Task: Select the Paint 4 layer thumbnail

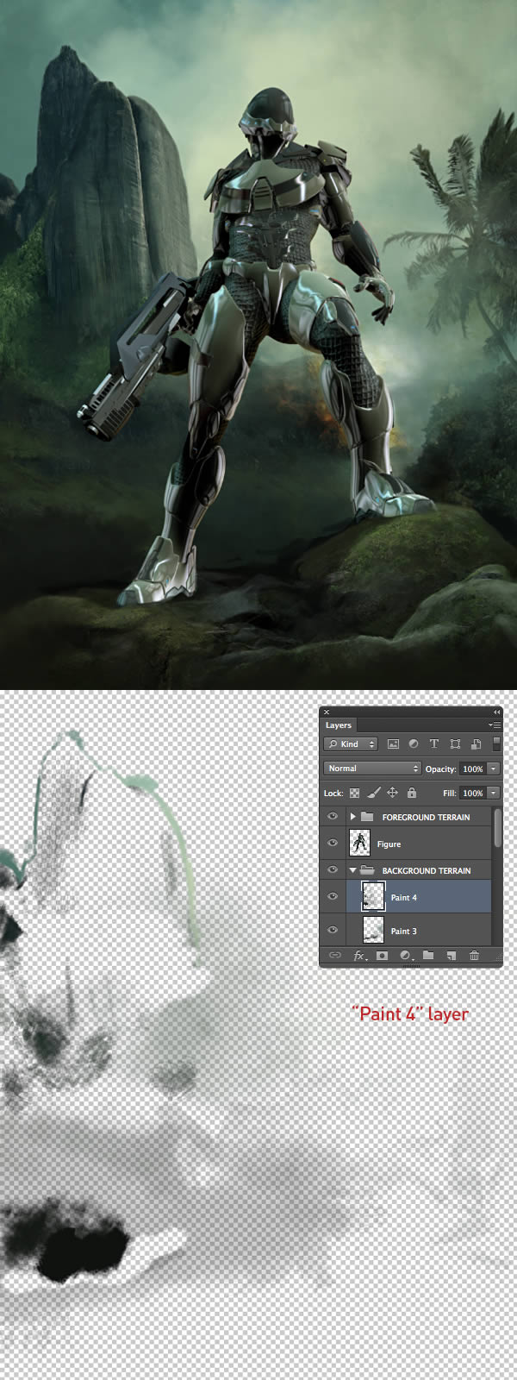Action: (373, 897)
